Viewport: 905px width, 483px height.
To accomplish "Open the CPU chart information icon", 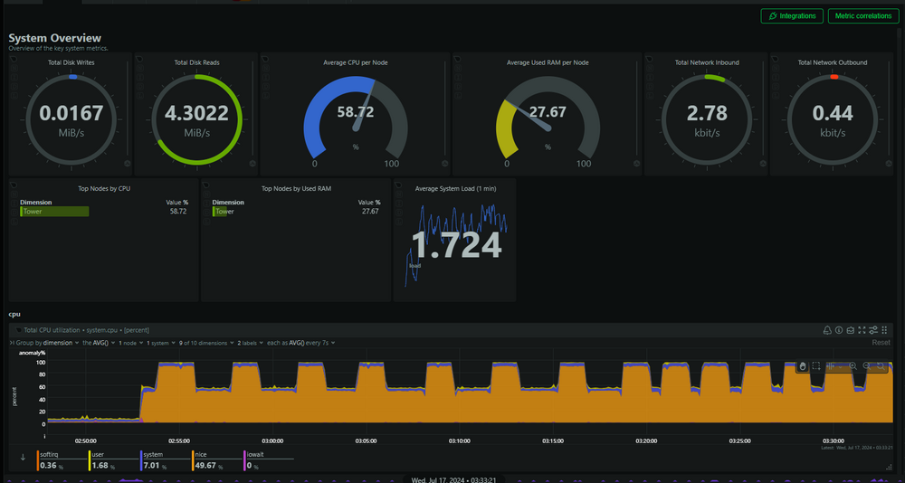I will [x=839, y=330].
